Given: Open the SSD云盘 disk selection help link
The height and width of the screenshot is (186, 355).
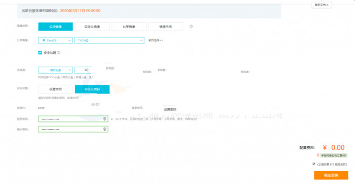Looking at the screenshot, I should pyautogui.click(x=65, y=77).
